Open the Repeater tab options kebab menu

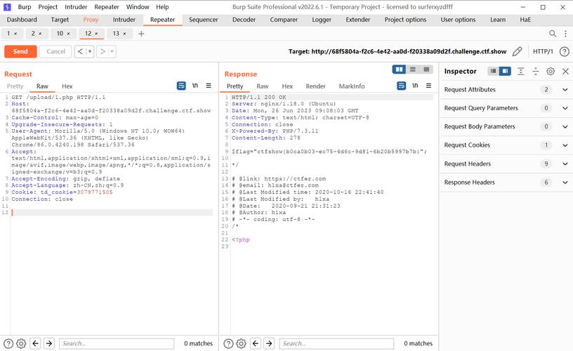coord(565,34)
